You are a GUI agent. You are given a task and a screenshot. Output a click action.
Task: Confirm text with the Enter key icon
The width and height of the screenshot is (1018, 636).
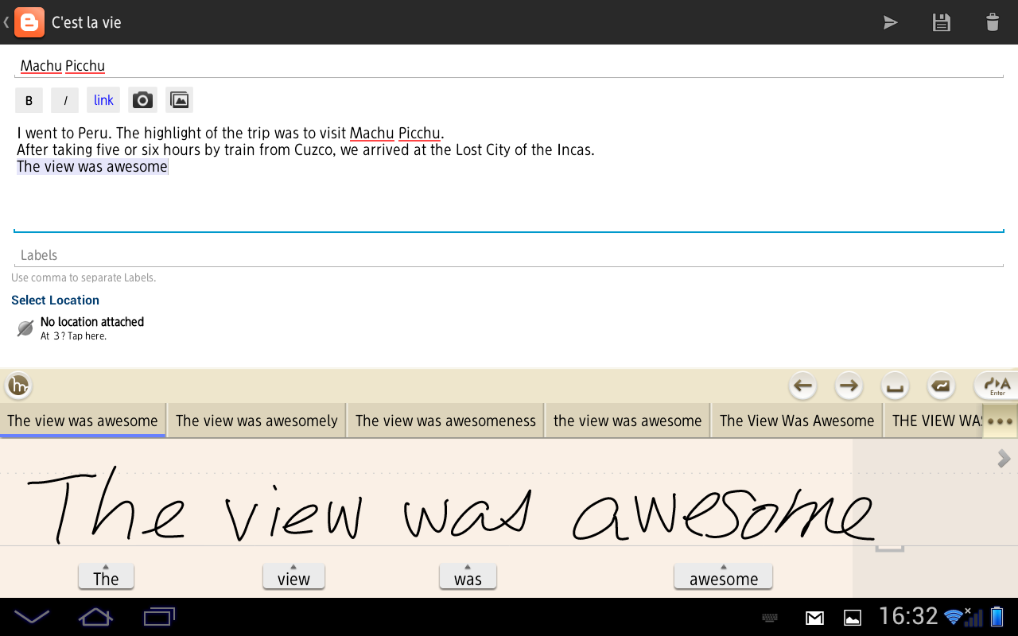point(995,386)
